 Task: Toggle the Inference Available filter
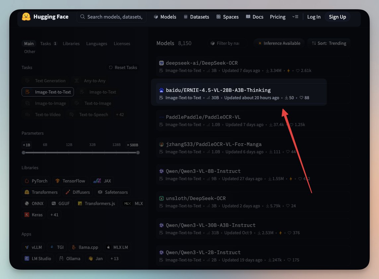279,43
